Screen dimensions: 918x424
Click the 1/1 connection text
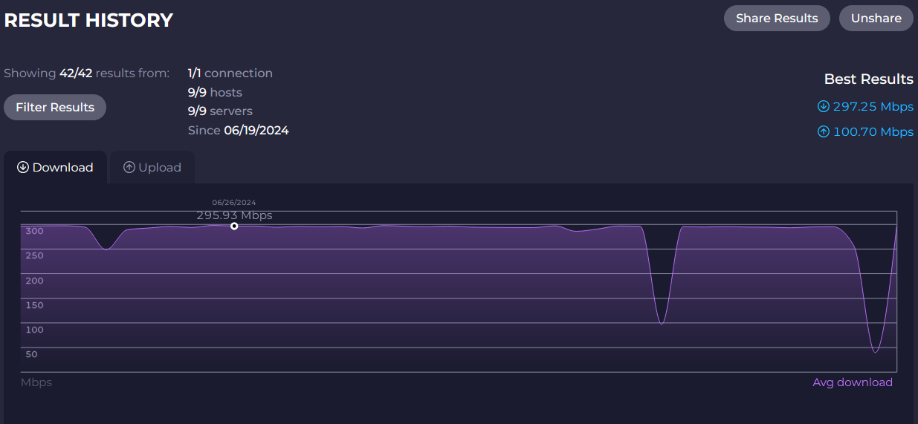point(230,73)
